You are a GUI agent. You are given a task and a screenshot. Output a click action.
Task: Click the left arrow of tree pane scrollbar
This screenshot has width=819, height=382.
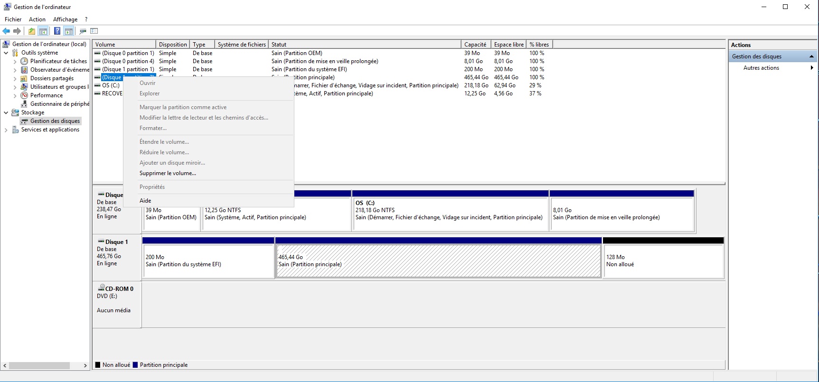pyautogui.click(x=5, y=365)
